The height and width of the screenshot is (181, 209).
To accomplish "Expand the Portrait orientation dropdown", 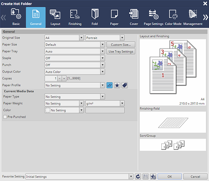I will (105, 38).
